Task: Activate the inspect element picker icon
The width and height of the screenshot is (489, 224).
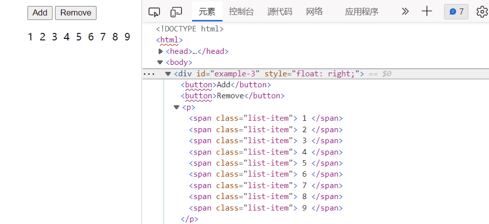Action: tap(154, 12)
